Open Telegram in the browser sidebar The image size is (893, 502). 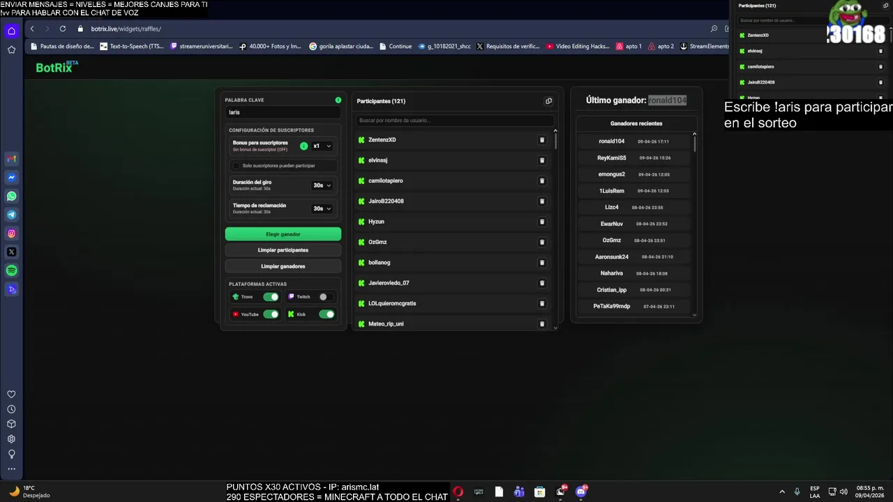tap(11, 215)
